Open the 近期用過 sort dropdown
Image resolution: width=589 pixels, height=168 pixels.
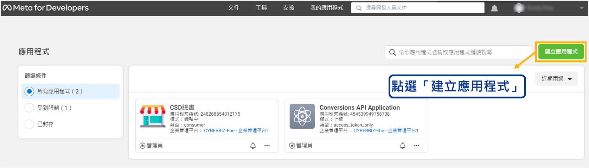[x=557, y=79]
